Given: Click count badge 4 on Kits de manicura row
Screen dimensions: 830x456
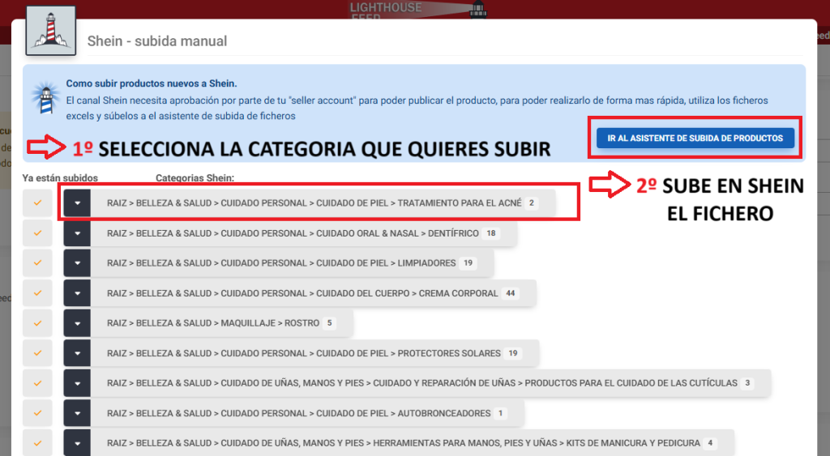Looking at the screenshot, I should point(710,443).
